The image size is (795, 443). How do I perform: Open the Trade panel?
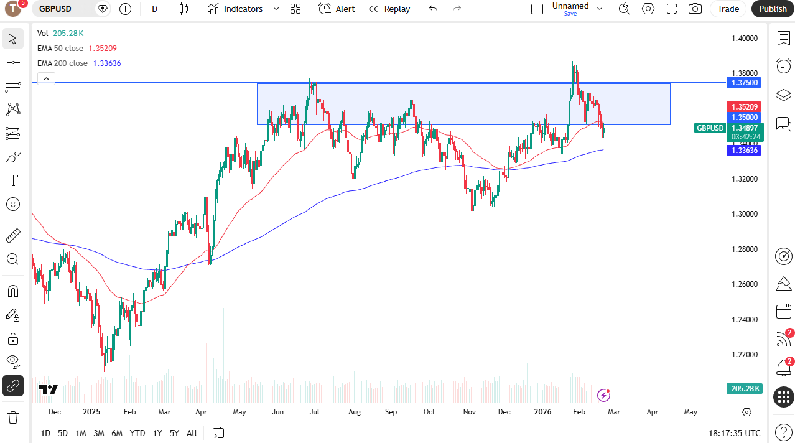(728, 9)
